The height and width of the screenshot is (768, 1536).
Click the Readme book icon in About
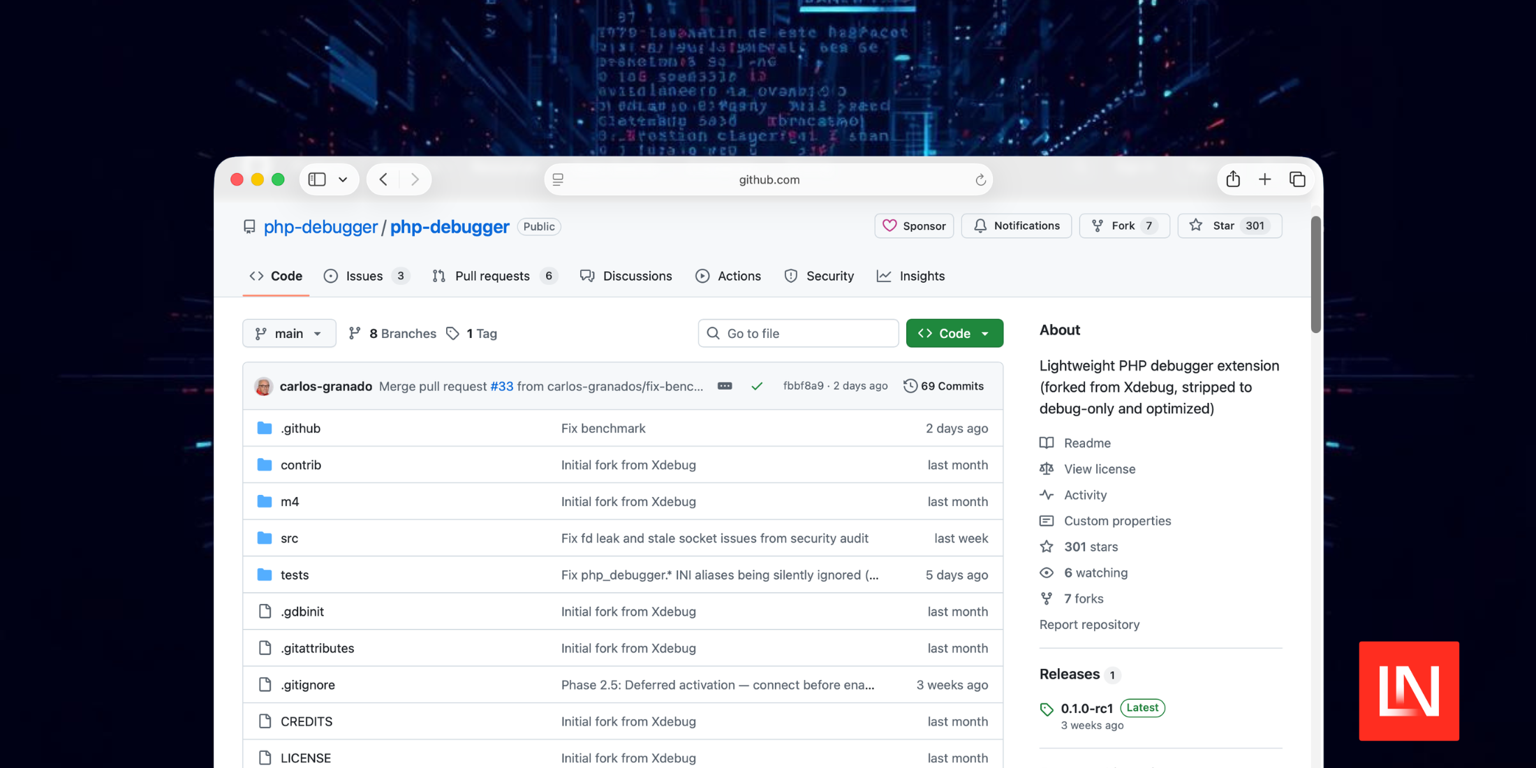[1047, 443]
